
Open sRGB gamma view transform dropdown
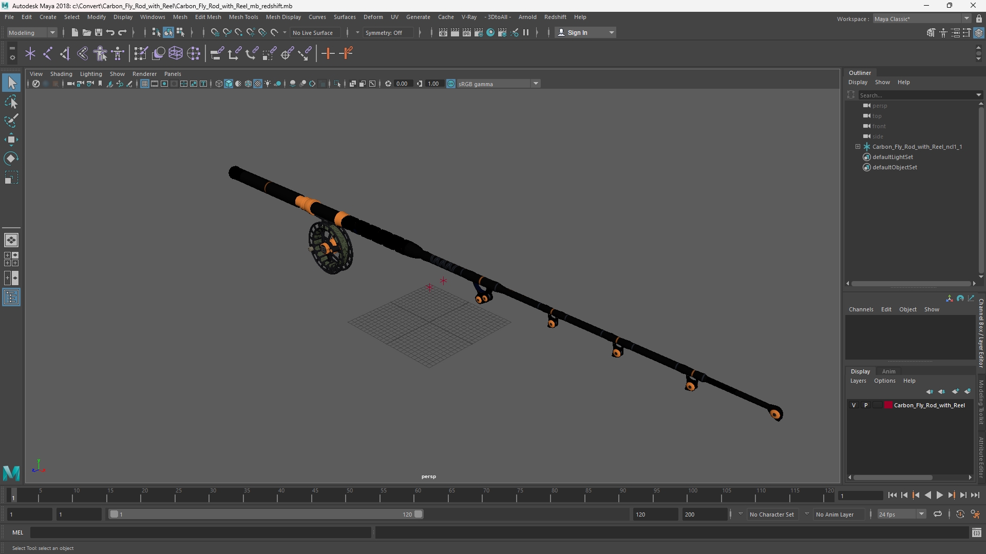(498, 84)
